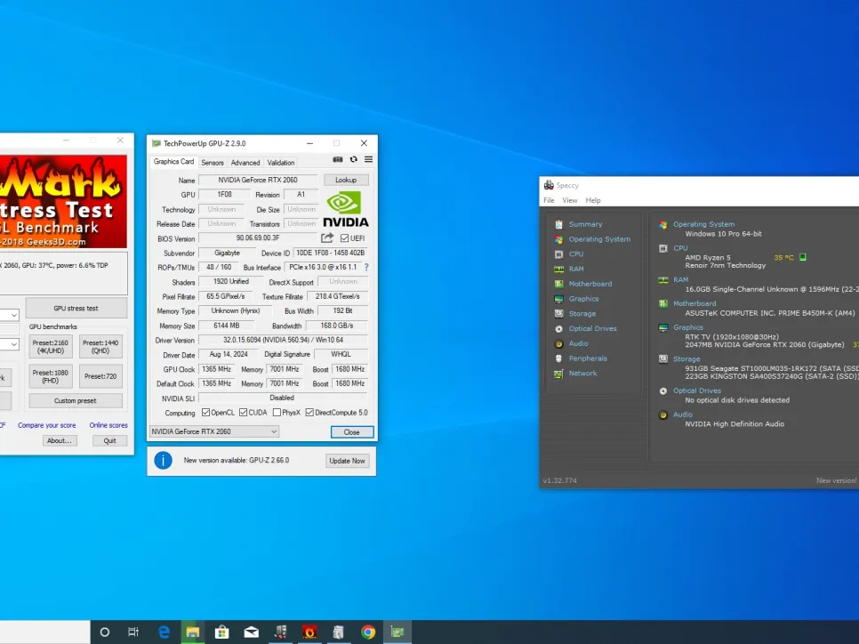Open the Online scores link

pyautogui.click(x=108, y=425)
